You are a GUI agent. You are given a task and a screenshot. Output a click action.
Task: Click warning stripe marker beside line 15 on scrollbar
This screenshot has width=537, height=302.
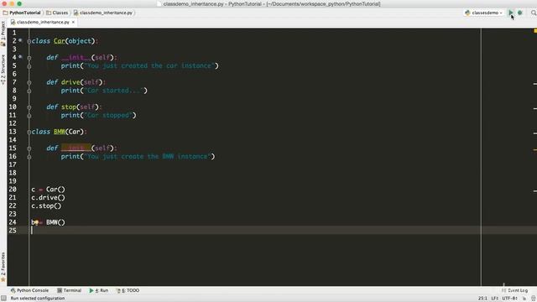tap(535, 149)
